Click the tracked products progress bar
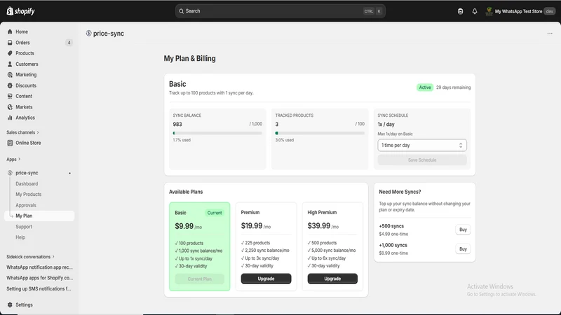Screen dimensions: 561x315 [320, 133]
